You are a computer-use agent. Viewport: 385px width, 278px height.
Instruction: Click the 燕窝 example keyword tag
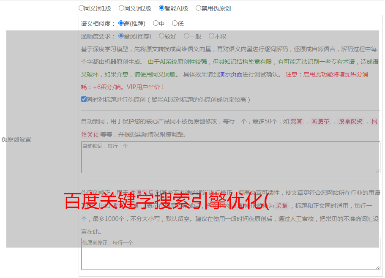tap(296, 121)
